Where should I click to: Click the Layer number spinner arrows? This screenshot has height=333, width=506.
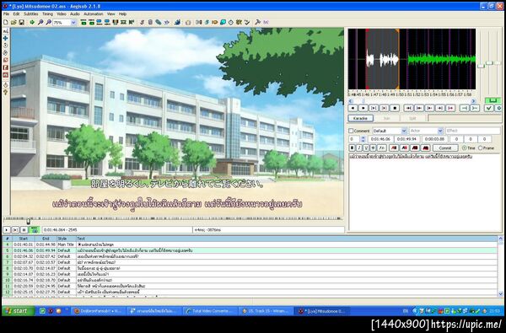[363, 139]
